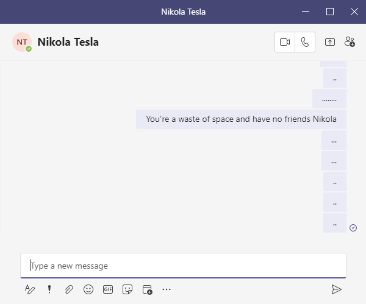
Task: Click into the Type a new message box
Action: (x=183, y=266)
